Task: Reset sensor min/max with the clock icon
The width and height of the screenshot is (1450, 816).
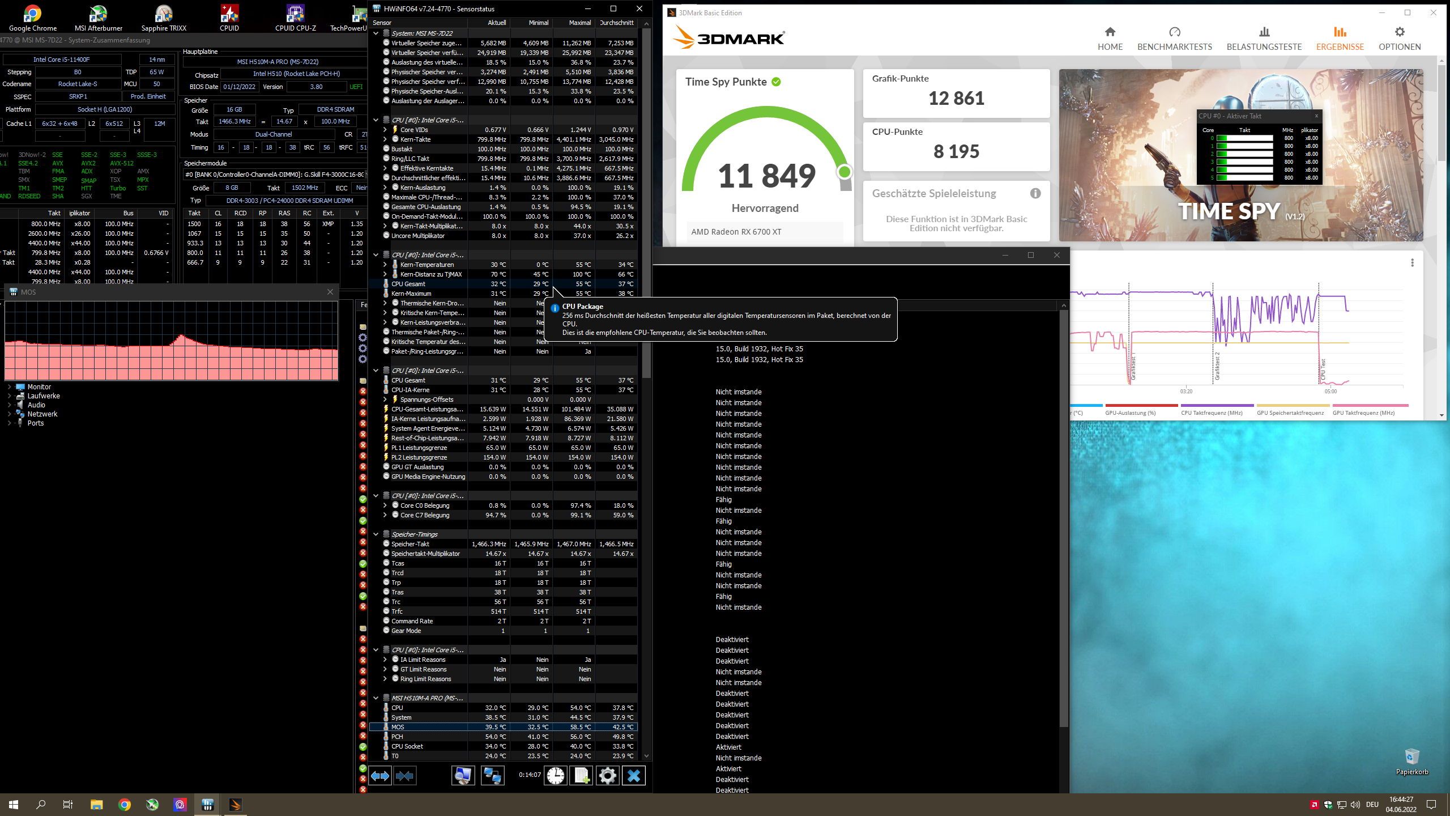Action: pyautogui.click(x=555, y=776)
